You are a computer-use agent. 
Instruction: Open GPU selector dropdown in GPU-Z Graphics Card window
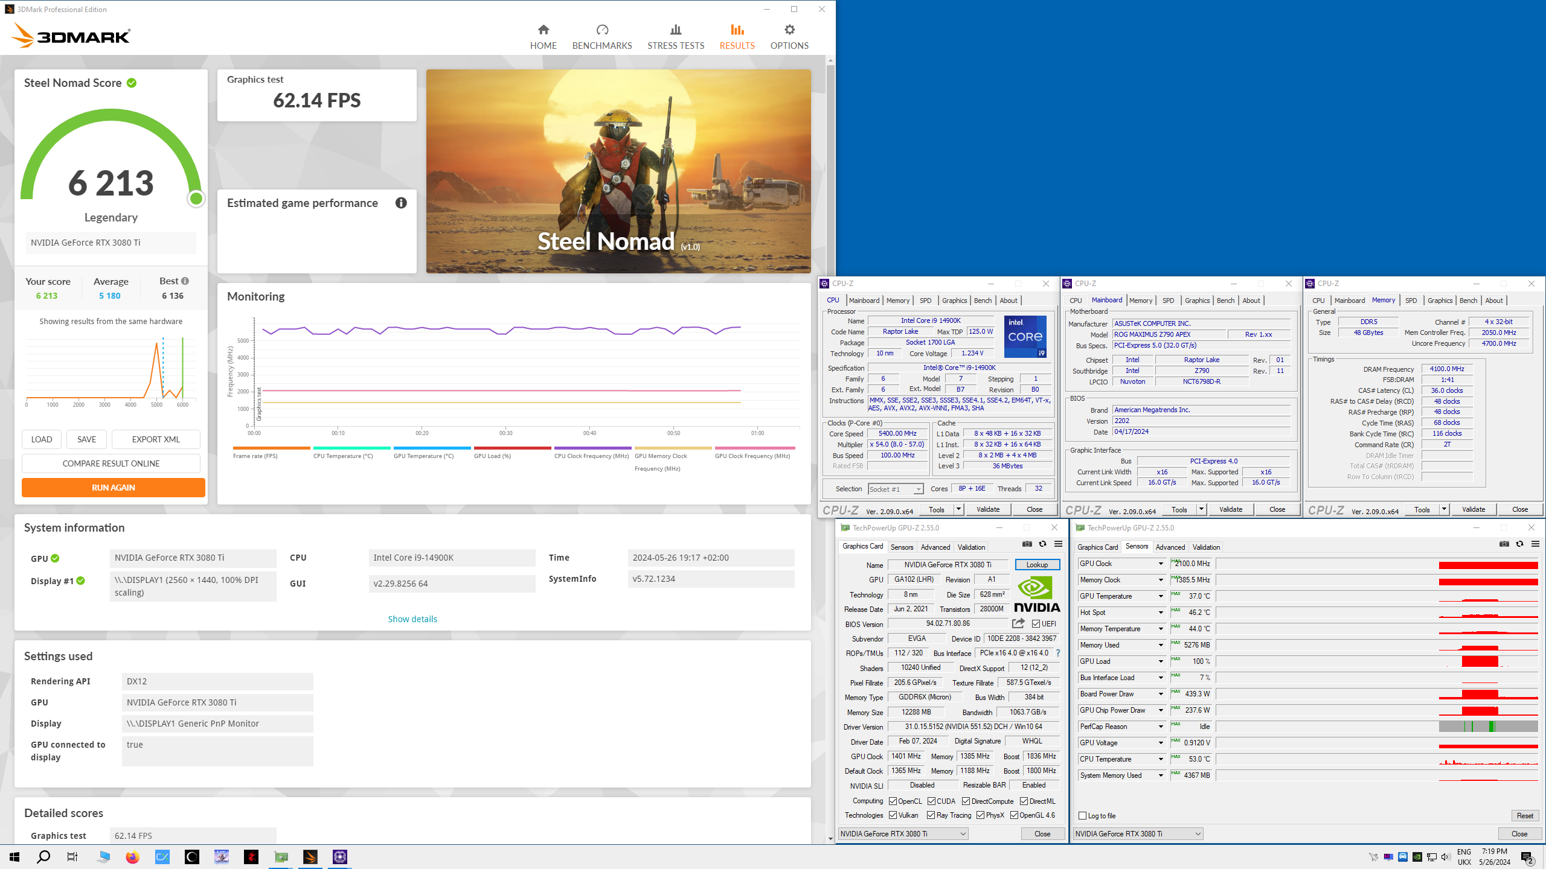tap(903, 834)
